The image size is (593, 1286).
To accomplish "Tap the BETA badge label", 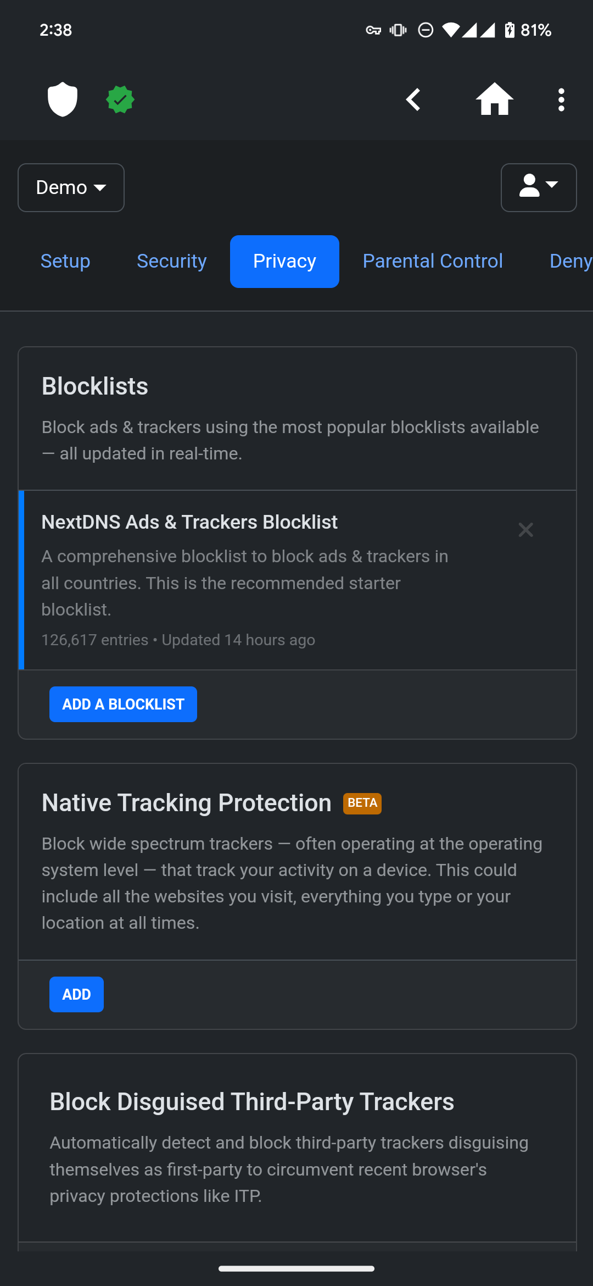I will coord(362,803).
